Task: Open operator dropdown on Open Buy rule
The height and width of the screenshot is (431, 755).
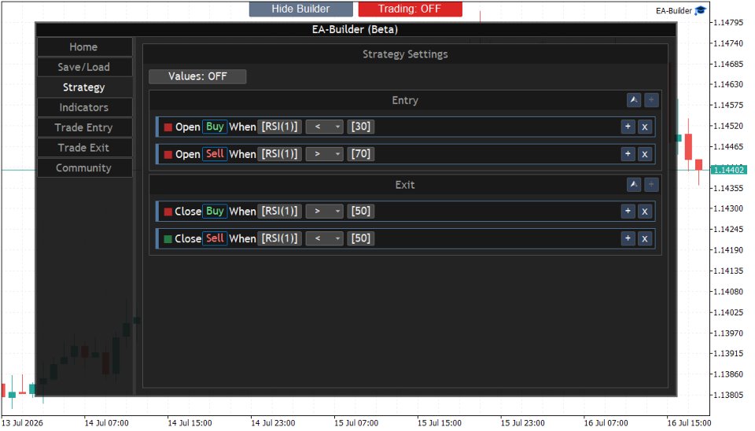Action: (x=325, y=127)
